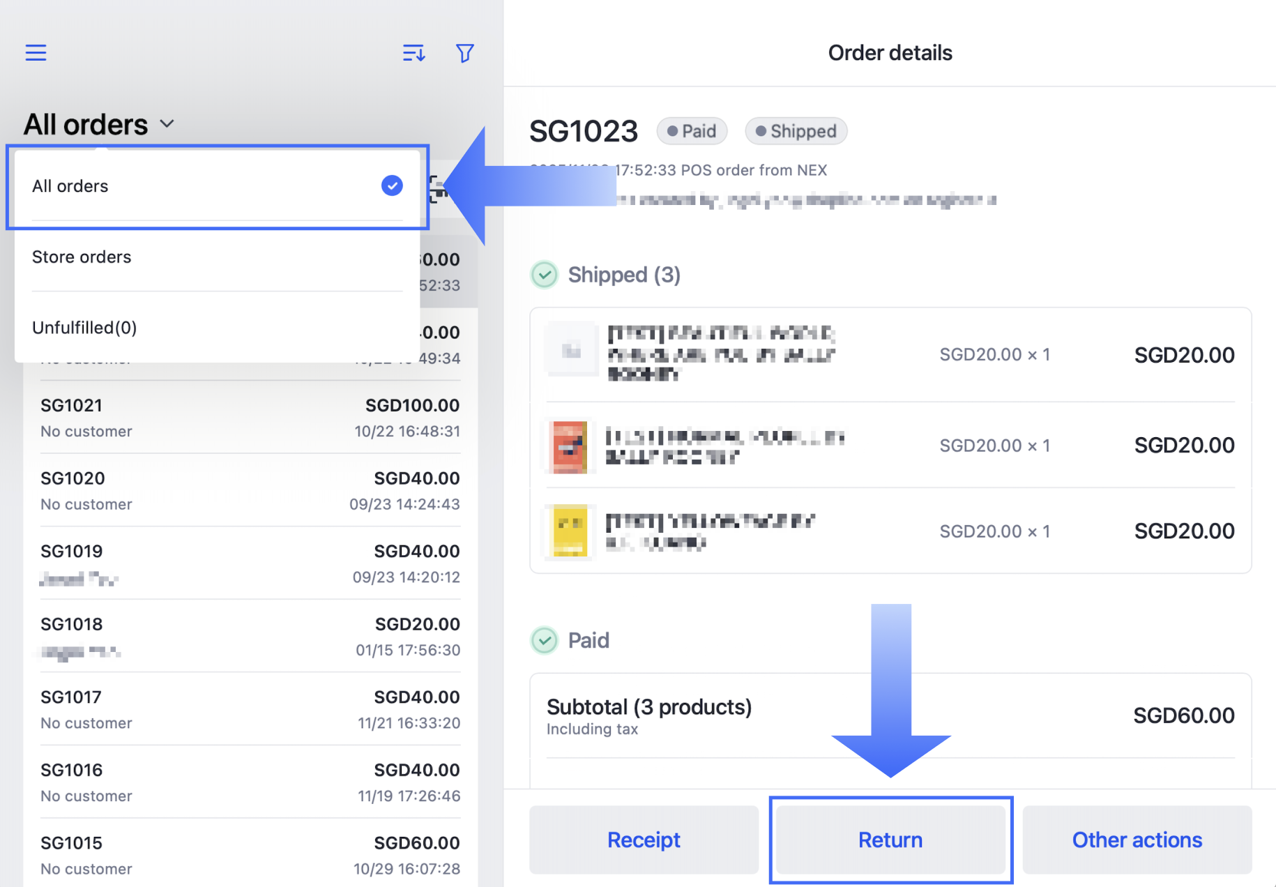Open order SG1015 in the list
This screenshot has width=1276, height=887.
coord(250,854)
